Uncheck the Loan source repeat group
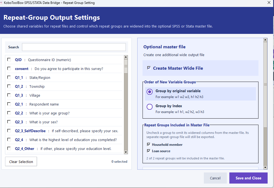Screen dimensions: 274x188 click(149, 151)
